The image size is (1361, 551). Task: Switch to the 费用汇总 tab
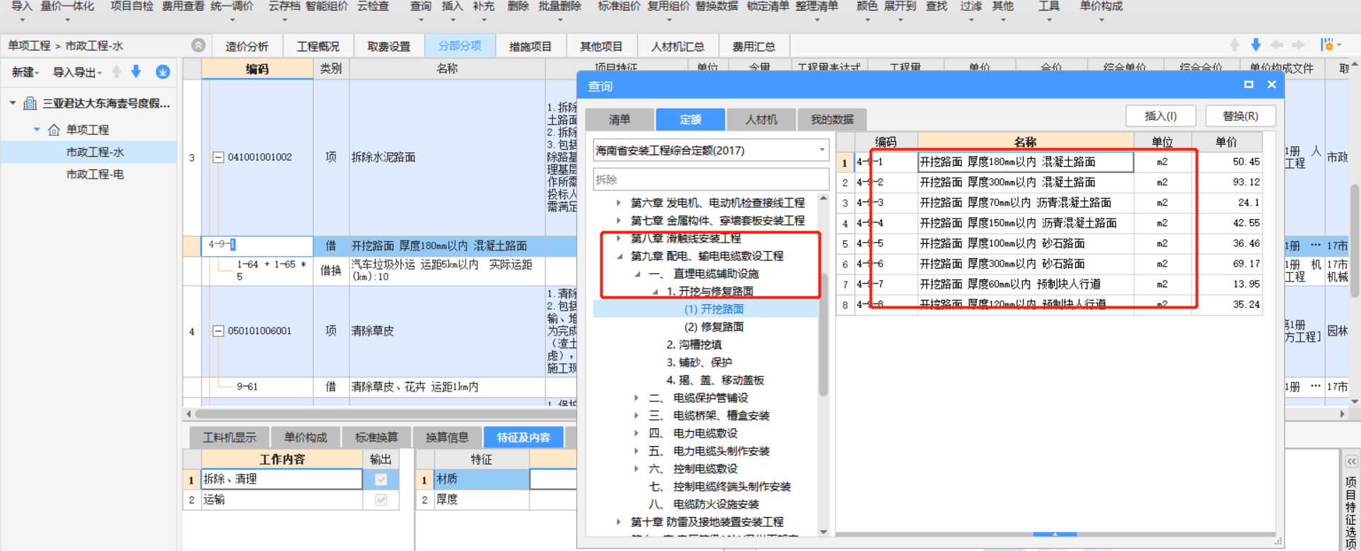click(754, 46)
